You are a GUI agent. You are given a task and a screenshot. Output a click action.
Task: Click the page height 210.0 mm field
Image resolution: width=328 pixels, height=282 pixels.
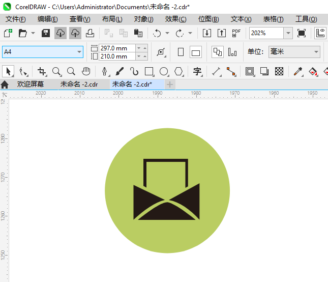click(117, 57)
